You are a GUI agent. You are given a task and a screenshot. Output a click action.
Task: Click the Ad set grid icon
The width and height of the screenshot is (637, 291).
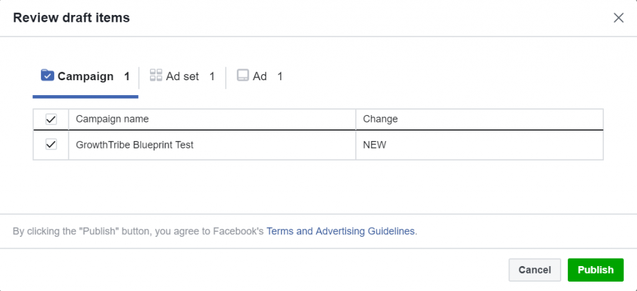click(156, 75)
